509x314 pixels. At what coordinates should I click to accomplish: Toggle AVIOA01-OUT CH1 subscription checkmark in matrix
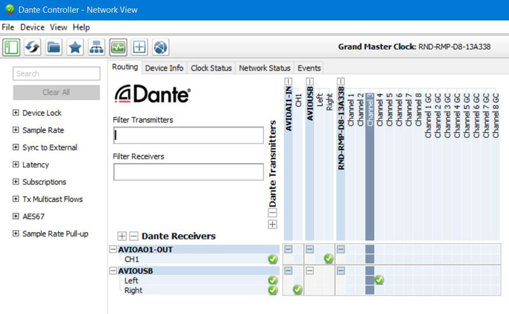coord(328,259)
